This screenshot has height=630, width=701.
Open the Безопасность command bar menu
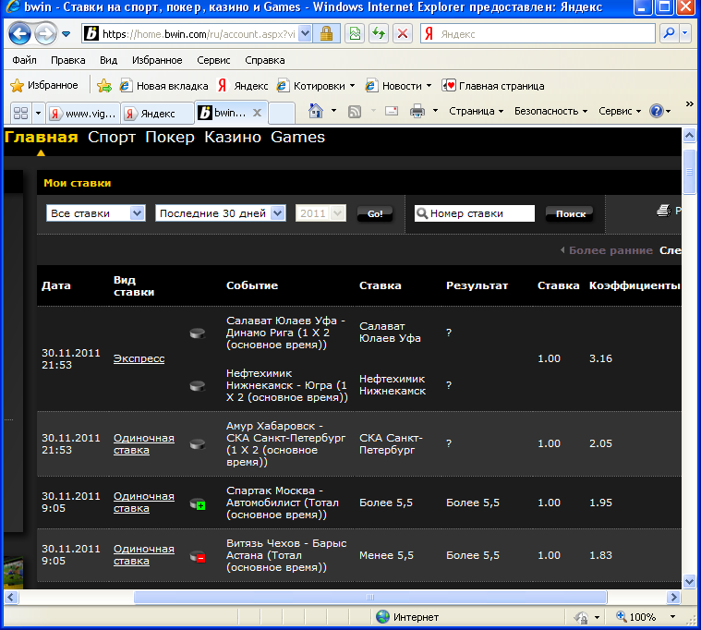pos(550,111)
